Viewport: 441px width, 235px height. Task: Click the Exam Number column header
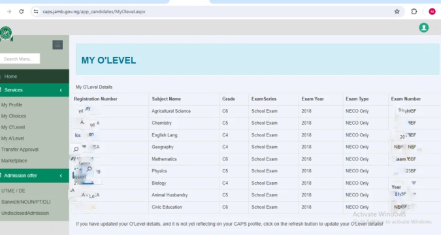tap(406, 99)
